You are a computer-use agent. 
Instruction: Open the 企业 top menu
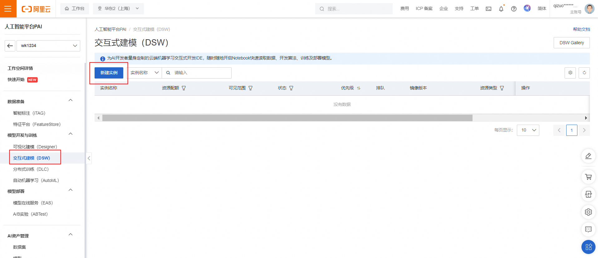click(444, 9)
